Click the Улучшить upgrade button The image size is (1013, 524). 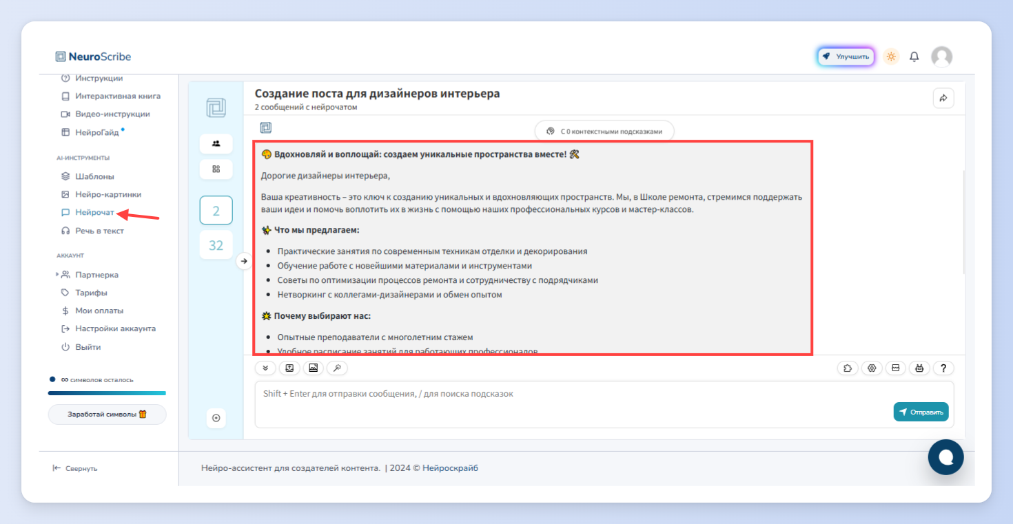click(x=846, y=56)
